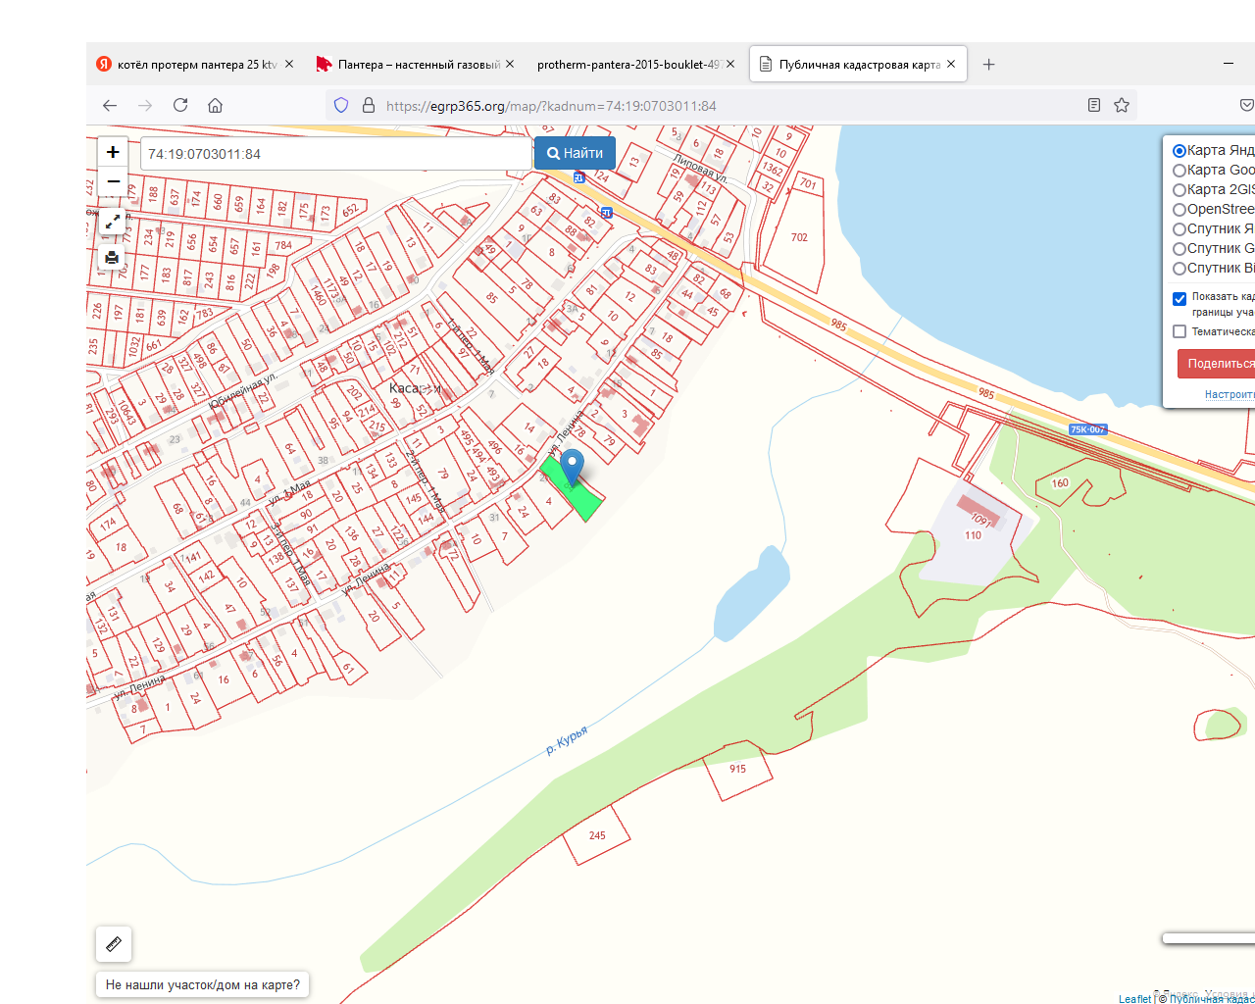Select the 2GIS map radio option
This screenshot has height=1004, width=1255.
1180,190
